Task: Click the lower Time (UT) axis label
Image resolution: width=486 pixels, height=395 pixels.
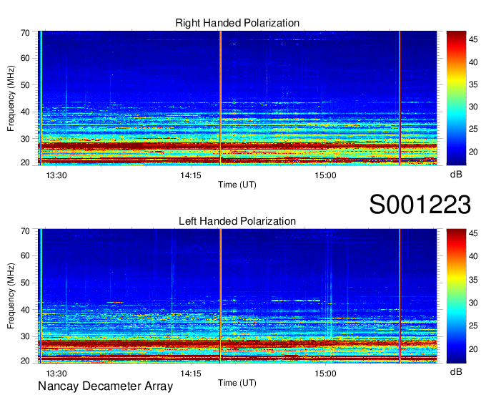Action: tap(237, 383)
